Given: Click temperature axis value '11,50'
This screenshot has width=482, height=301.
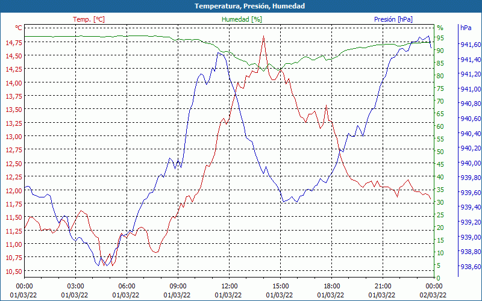Looking at the screenshot, I should pyautogui.click(x=14, y=217).
